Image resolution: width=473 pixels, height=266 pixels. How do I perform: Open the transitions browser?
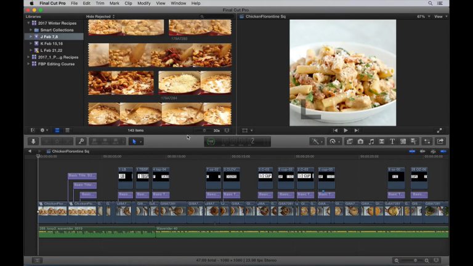[x=382, y=142]
